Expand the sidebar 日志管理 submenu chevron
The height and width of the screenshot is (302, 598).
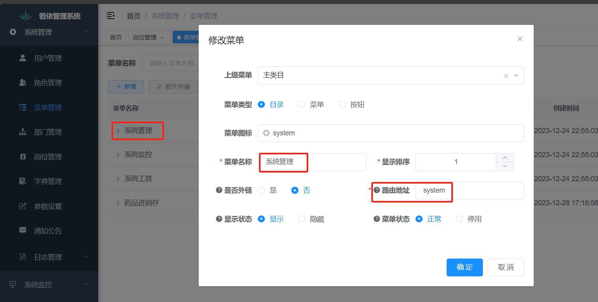[x=86, y=257]
